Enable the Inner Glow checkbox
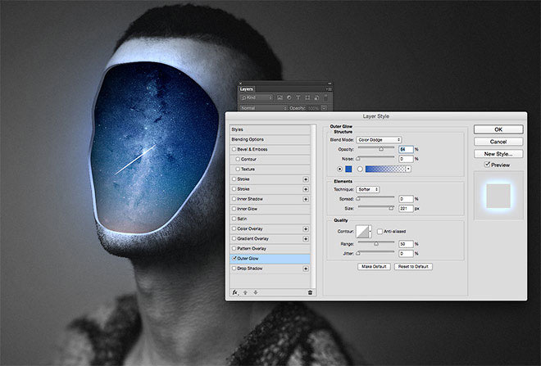The width and height of the screenshot is (541, 366). (234, 209)
